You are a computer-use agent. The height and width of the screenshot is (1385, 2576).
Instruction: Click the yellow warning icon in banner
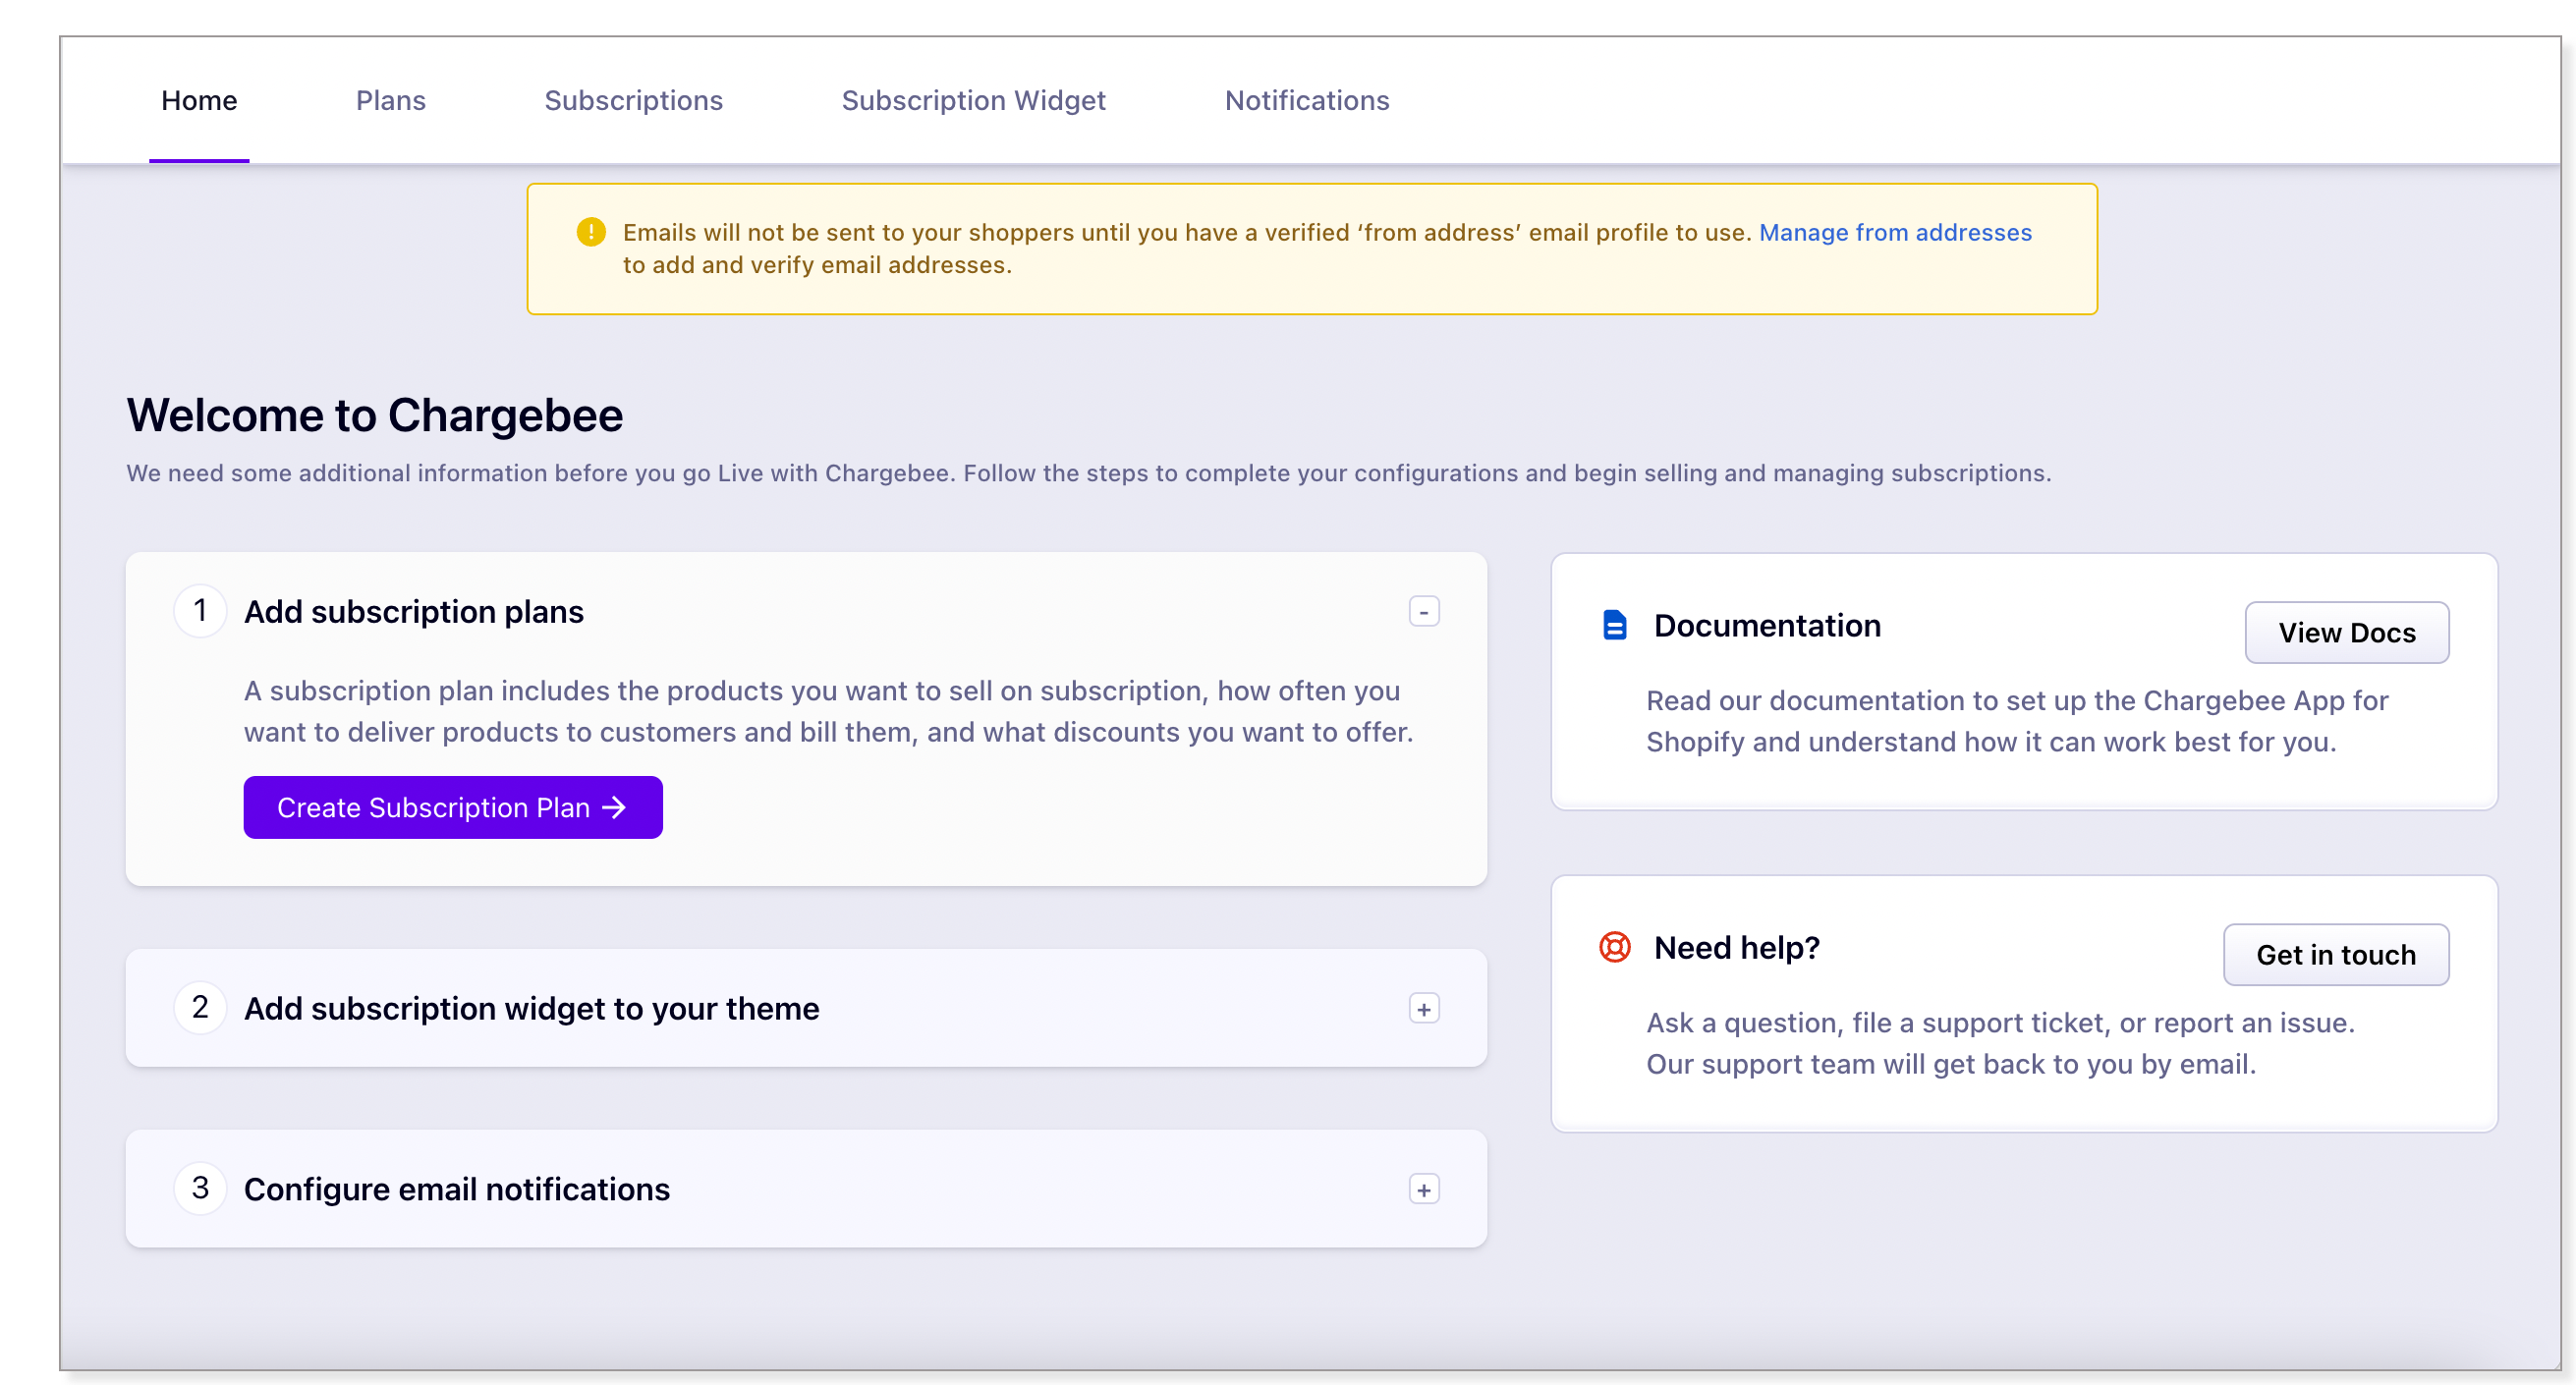coord(591,232)
